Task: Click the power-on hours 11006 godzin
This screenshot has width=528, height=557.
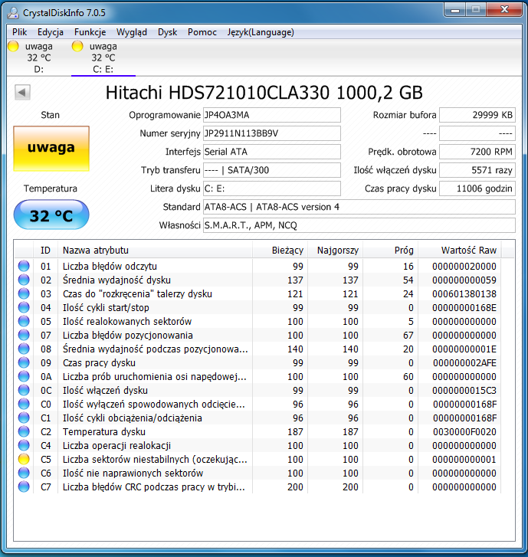Action: point(477,188)
